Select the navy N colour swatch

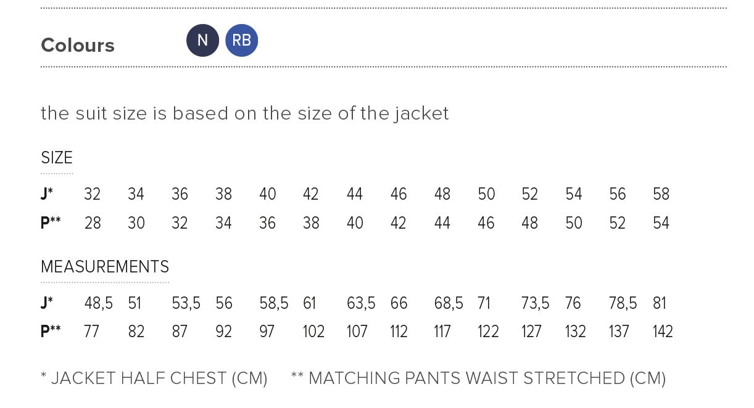pyautogui.click(x=202, y=41)
